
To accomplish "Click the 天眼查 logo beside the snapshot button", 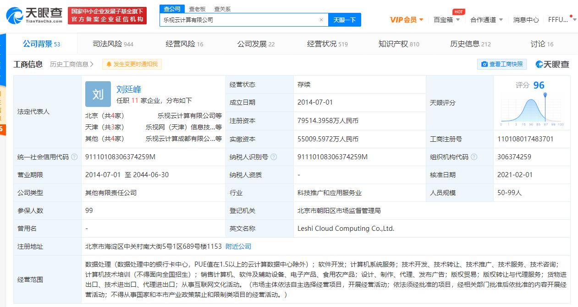I will (552, 64).
